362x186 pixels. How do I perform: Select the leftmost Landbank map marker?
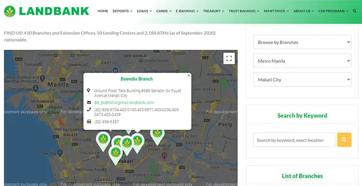coord(103,139)
